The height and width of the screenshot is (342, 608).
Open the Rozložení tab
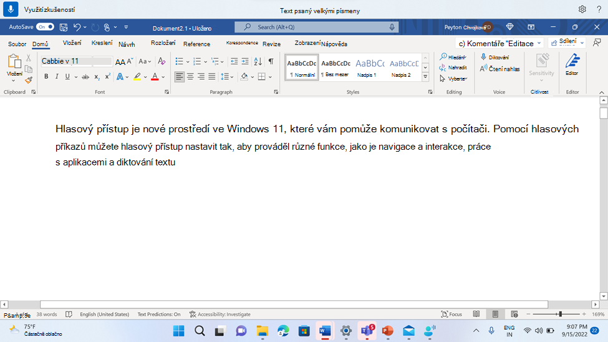point(163,43)
